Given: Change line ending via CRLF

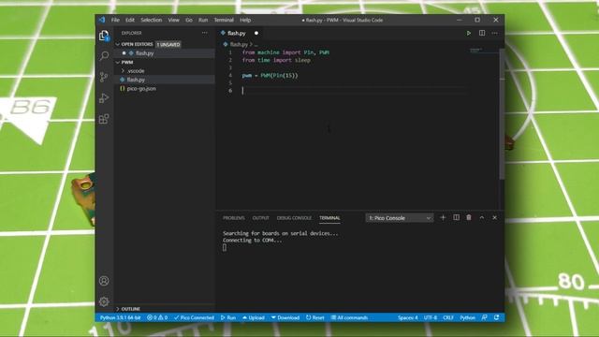Looking at the screenshot, I should click(448, 317).
